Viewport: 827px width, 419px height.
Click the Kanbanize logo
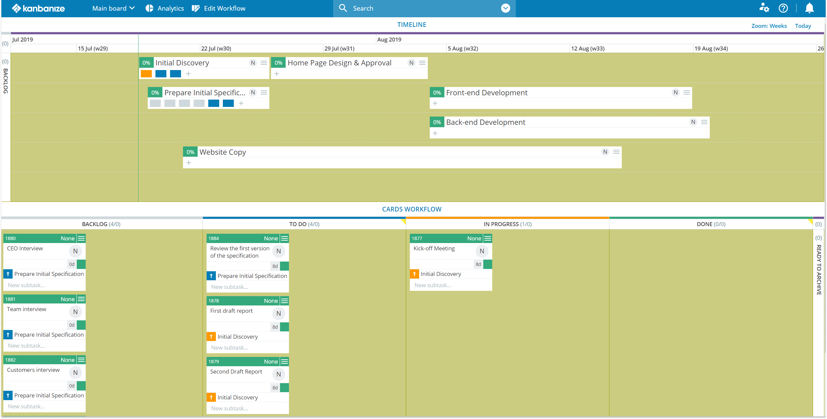pos(39,8)
